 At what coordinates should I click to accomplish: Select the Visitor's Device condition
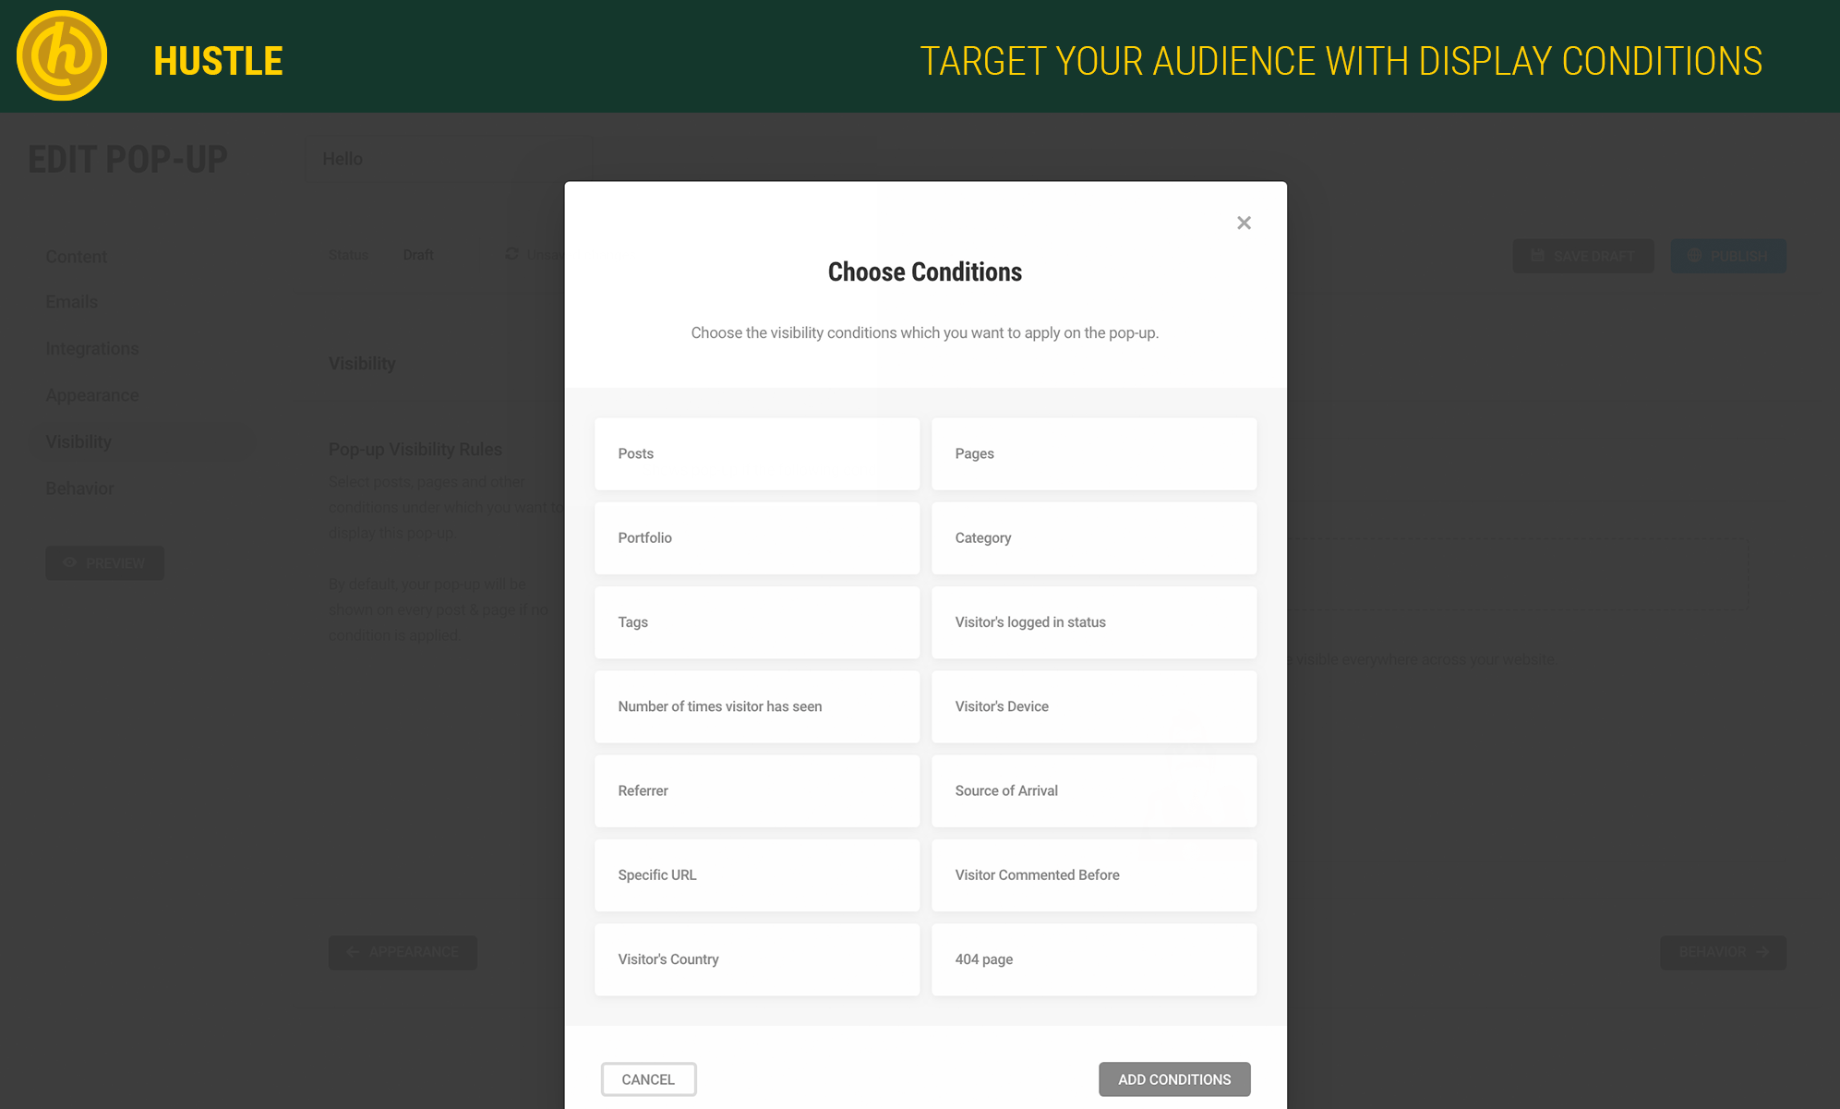tap(1093, 705)
